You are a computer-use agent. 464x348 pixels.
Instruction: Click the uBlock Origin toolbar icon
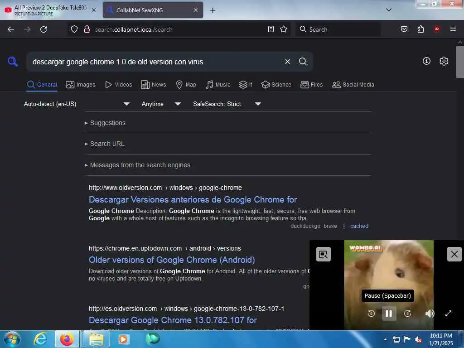click(436, 29)
